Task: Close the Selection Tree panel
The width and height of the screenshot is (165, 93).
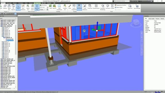Action: 16,16
